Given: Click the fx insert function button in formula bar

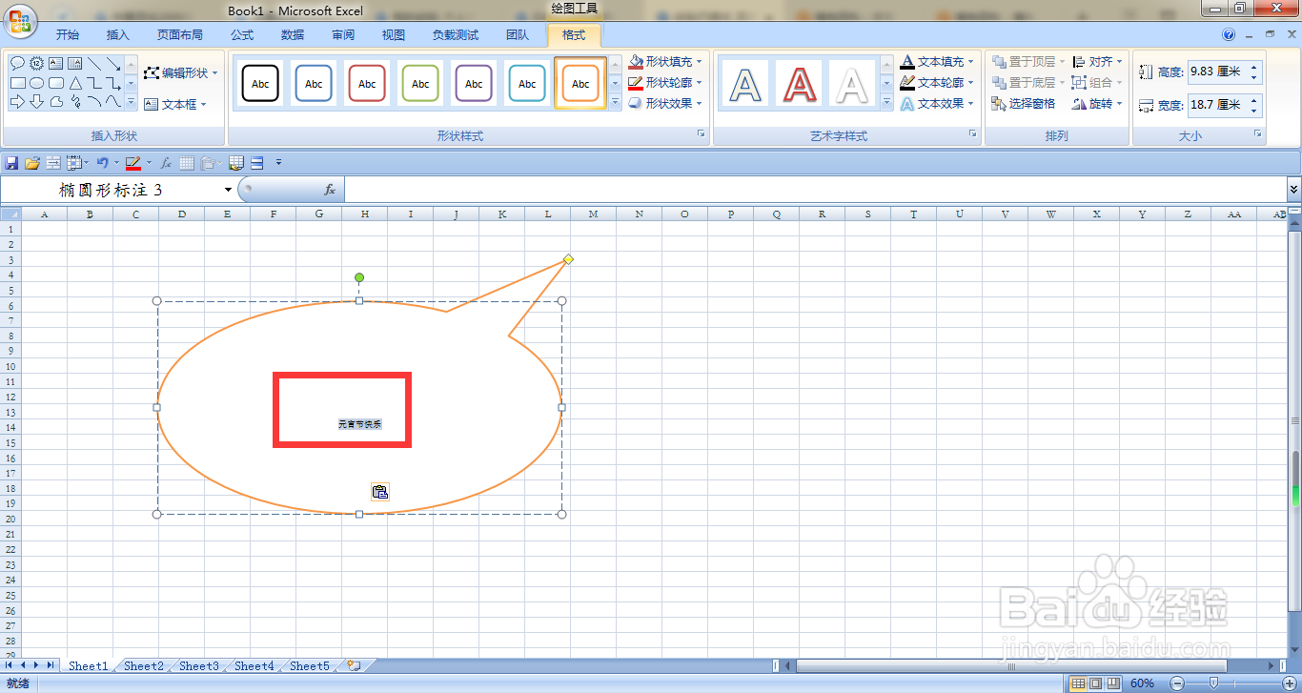Looking at the screenshot, I should click(330, 190).
